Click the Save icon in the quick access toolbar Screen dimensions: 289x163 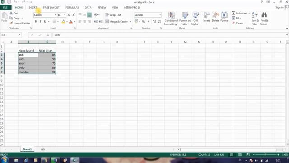tap(9, 2)
